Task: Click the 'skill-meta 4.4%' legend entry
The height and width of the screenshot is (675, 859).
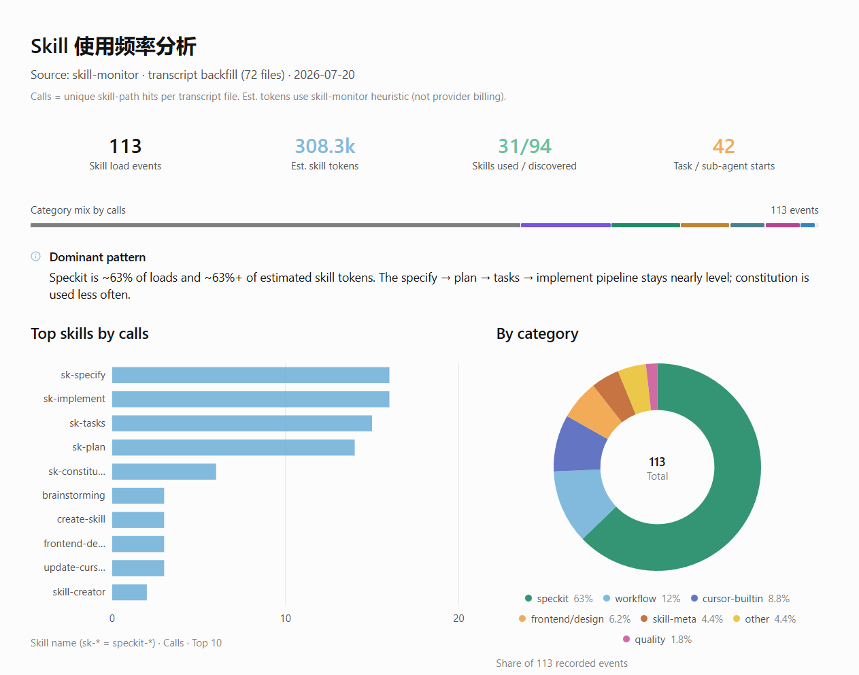Action: [x=681, y=619]
